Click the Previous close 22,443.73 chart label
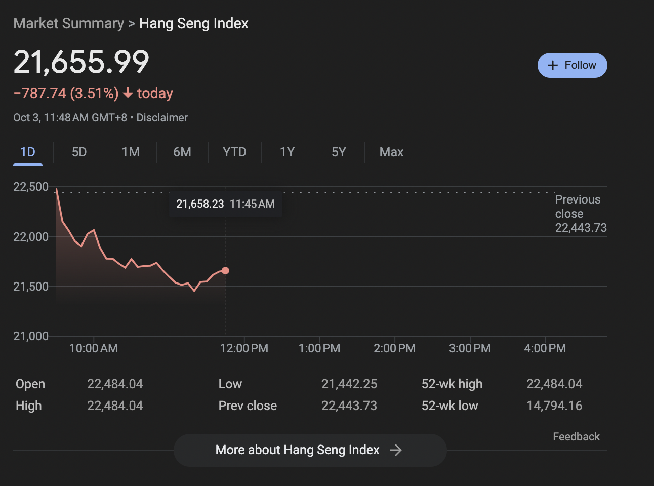654x486 pixels. click(x=581, y=214)
